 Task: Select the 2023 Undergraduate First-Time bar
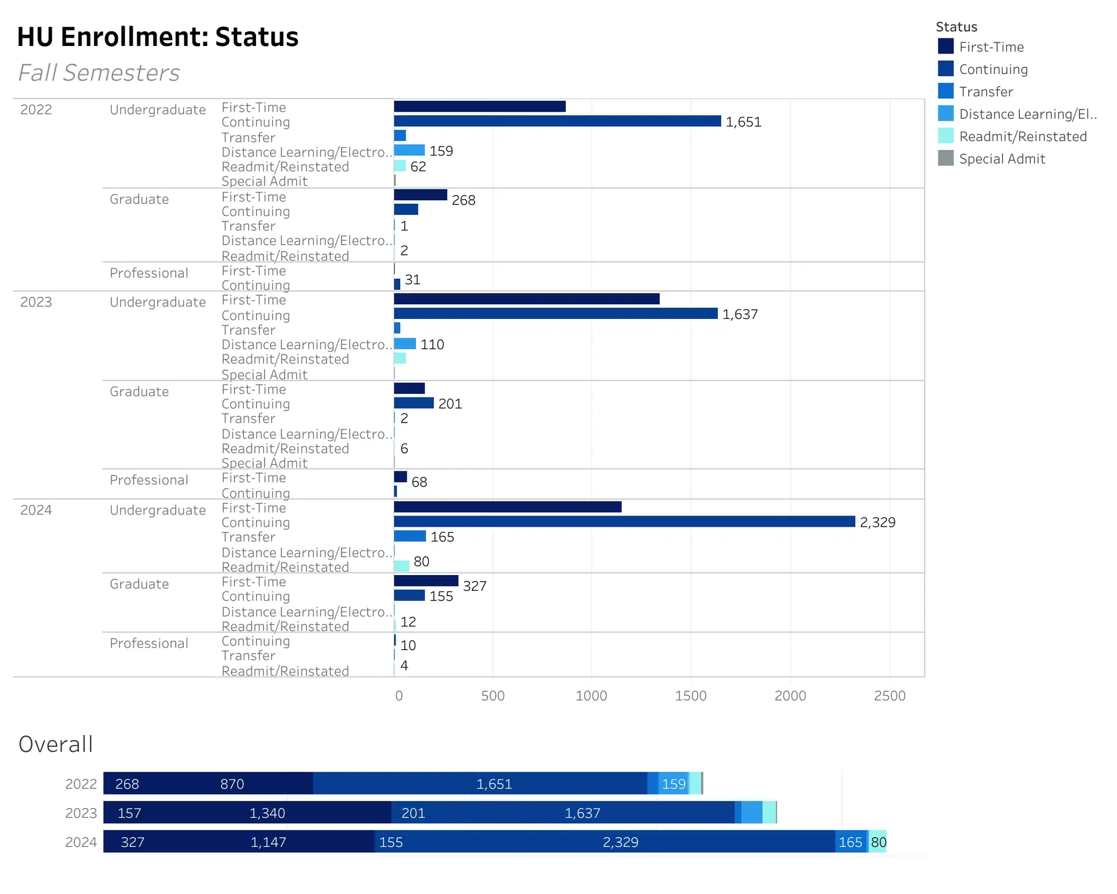pos(526,299)
